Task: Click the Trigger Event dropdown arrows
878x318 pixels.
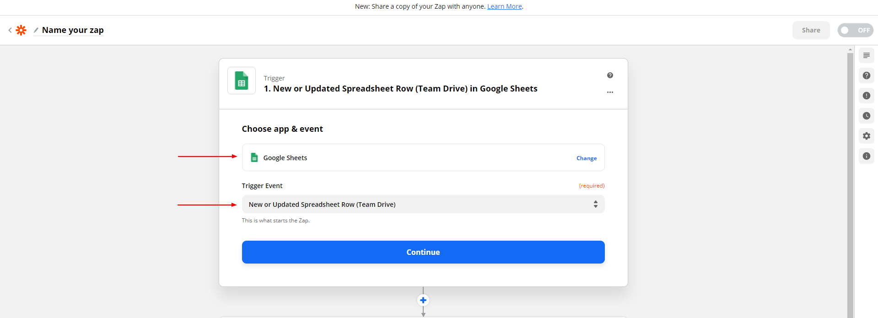Action: 595,204
